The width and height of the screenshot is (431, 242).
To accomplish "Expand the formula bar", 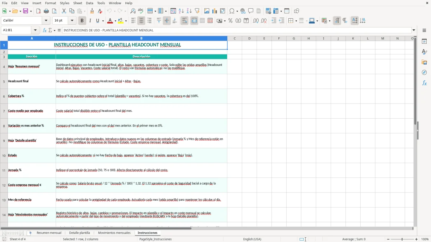I will tap(414, 30).
